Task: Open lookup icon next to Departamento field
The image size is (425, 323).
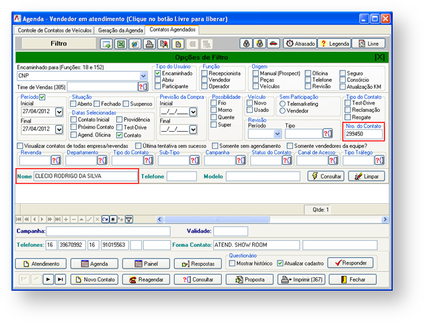Action: pyautogui.click(x=102, y=160)
